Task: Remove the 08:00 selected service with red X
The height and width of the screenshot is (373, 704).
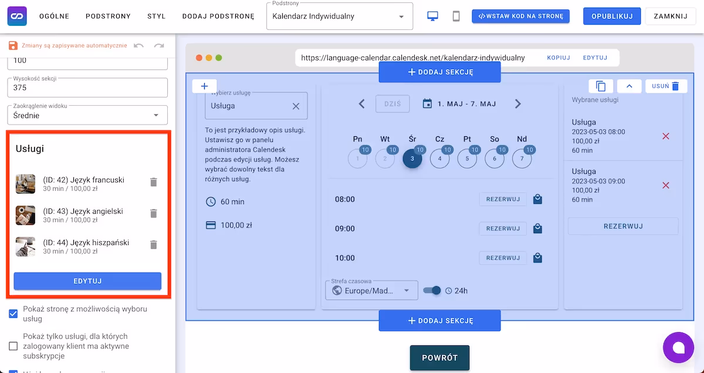Action: [x=665, y=136]
